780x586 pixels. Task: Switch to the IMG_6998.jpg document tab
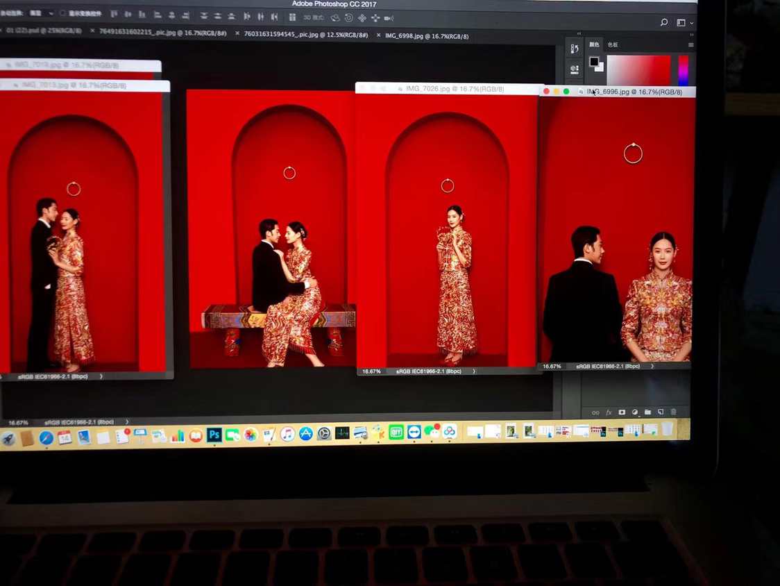[x=427, y=36]
